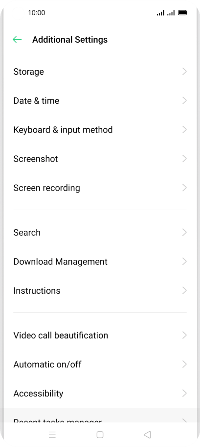Image resolution: width=200 pixels, height=447 pixels.
Task: Tap the signal strength icons
Action: coord(166,13)
